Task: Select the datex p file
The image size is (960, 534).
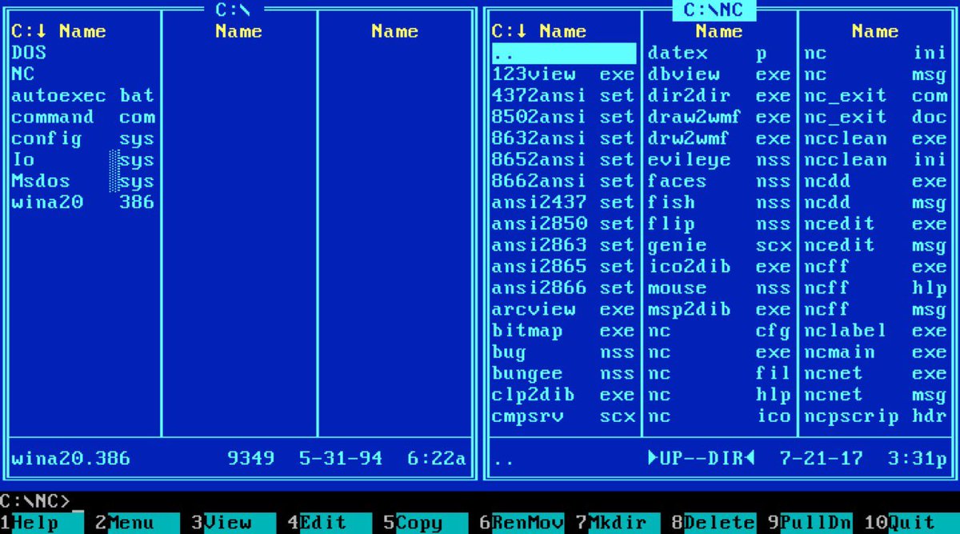Action: (719, 53)
